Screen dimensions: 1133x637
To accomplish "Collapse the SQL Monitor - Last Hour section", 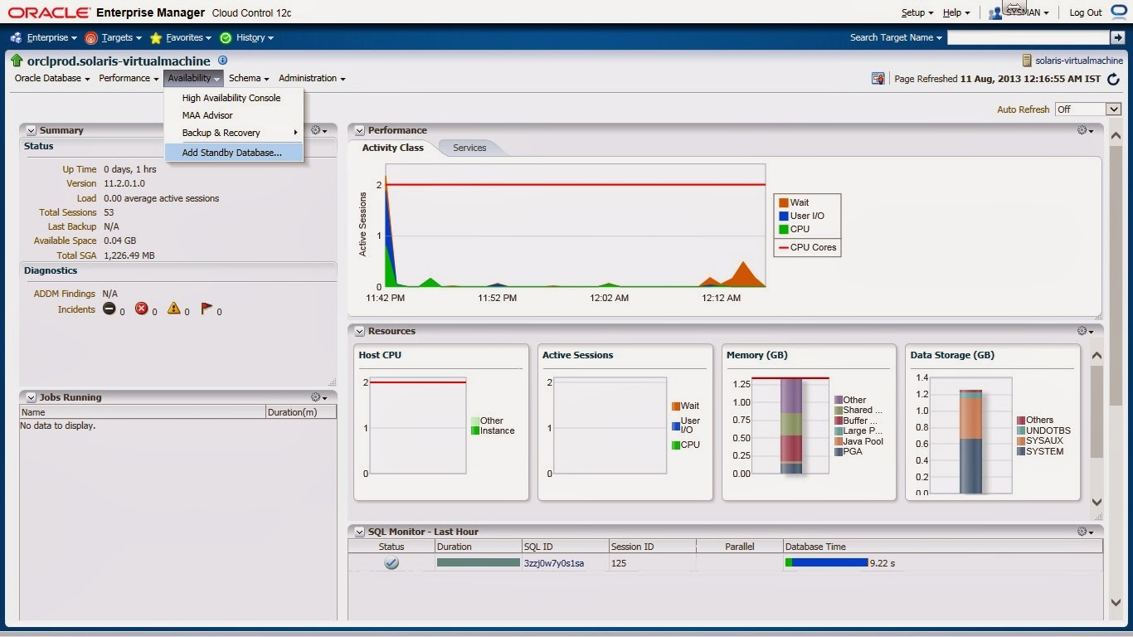I will click(x=359, y=532).
